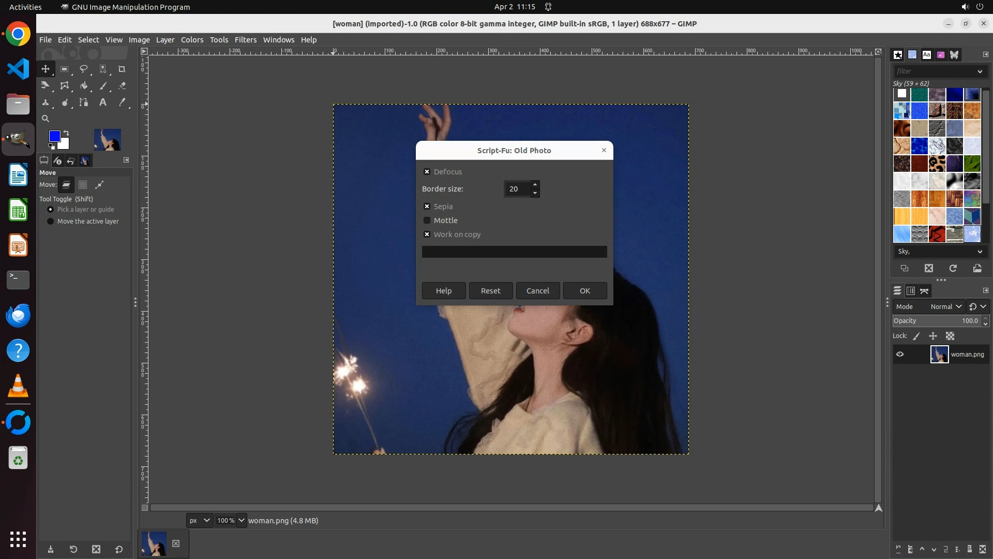
Task: Select Move the active layer radio
Action: point(51,222)
